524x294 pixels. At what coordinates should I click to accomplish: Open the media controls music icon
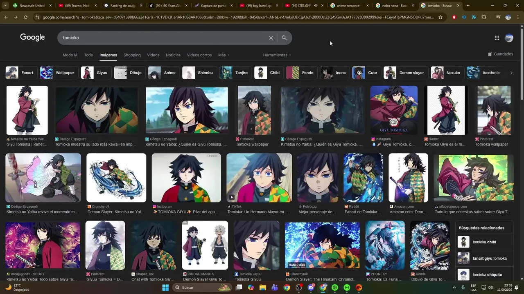498,17
